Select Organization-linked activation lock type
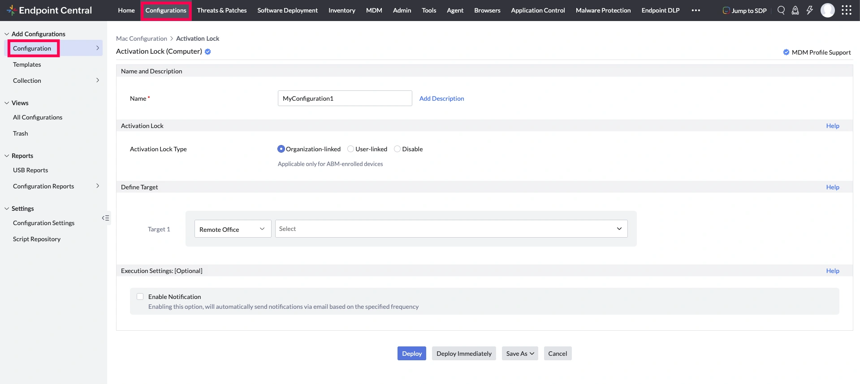 [281, 149]
